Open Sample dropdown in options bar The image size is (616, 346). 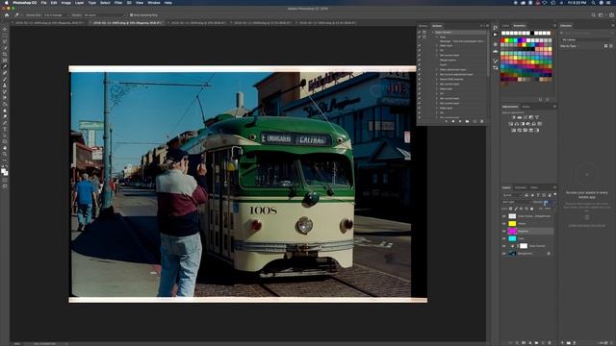point(104,15)
